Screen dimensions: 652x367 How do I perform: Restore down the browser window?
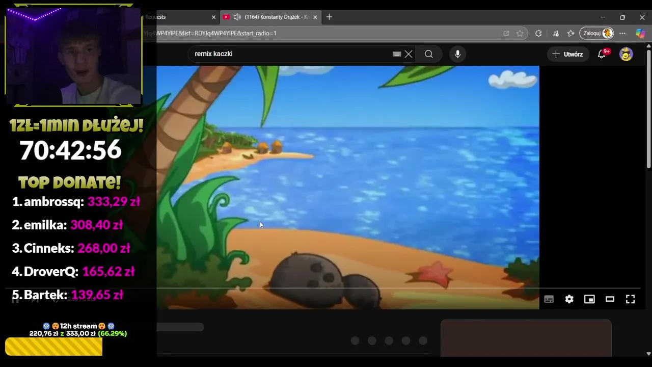(x=622, y=17)
